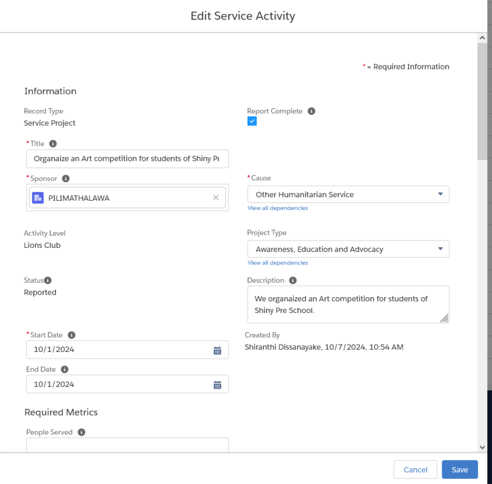This screenshot has width=492, height=484.
Task: Click the info icon beside Status
Action: pos(48,280)
